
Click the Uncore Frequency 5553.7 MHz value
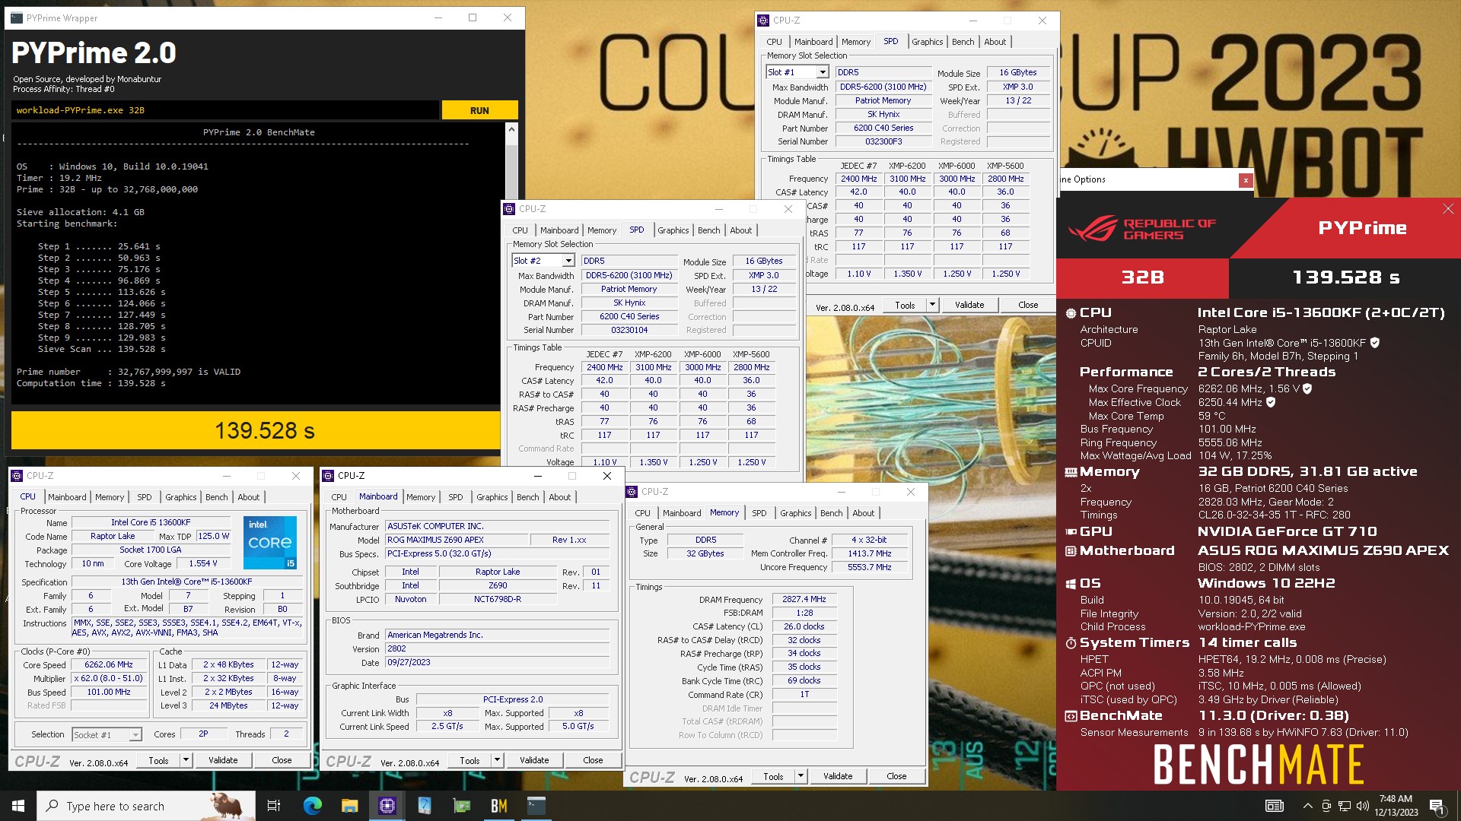tap(869, 567)
